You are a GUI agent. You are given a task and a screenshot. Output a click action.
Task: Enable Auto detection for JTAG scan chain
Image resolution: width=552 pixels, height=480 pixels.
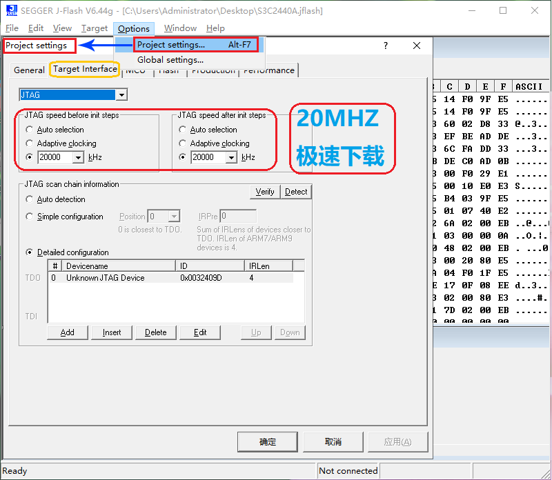[29, 199]
